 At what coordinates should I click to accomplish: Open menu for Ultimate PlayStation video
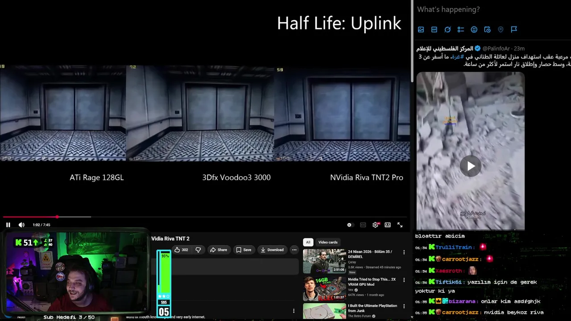click(x=404, y=306)
